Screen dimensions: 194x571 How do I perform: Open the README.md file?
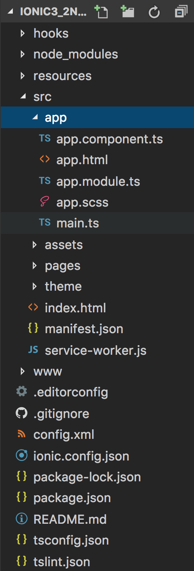pyautogui.click(x=70, y=519)
